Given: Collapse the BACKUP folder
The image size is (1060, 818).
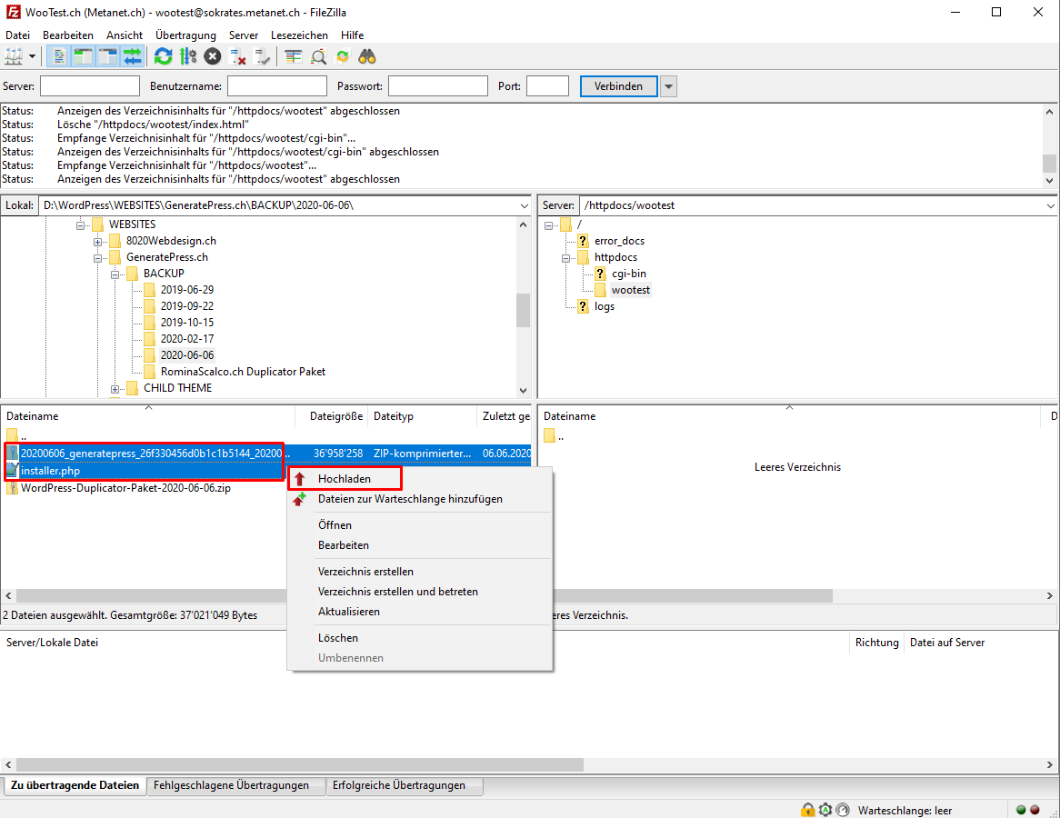Looking at the screenshot, I should click(115, 274).
